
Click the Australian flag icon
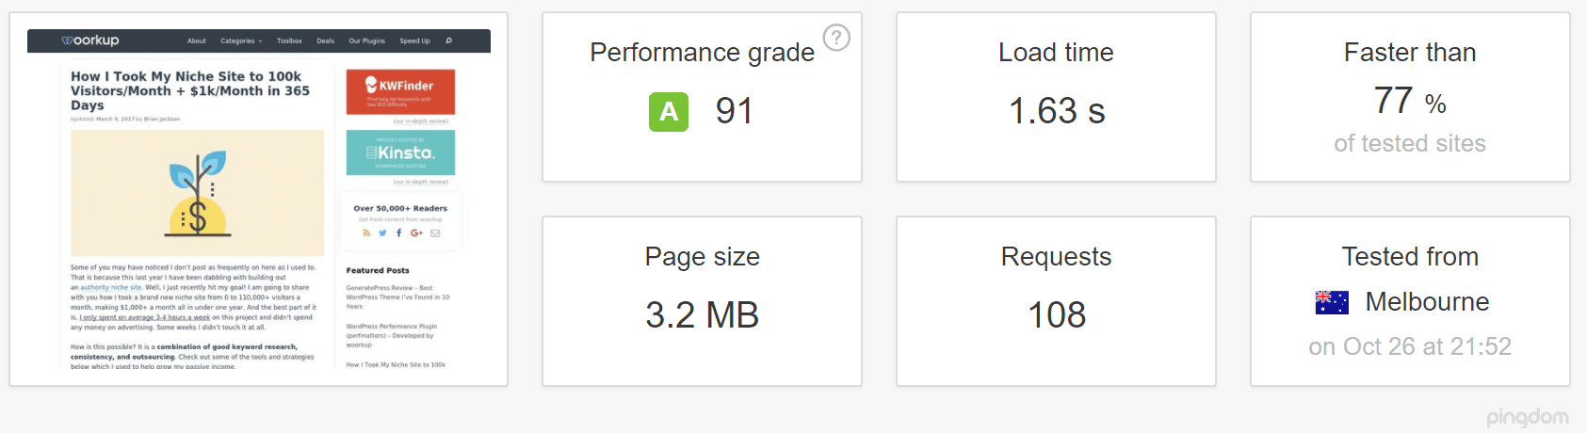pyautogui.click(x=1332, y=302)
